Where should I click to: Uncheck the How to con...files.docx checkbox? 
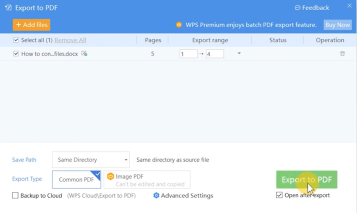(15, 53)
